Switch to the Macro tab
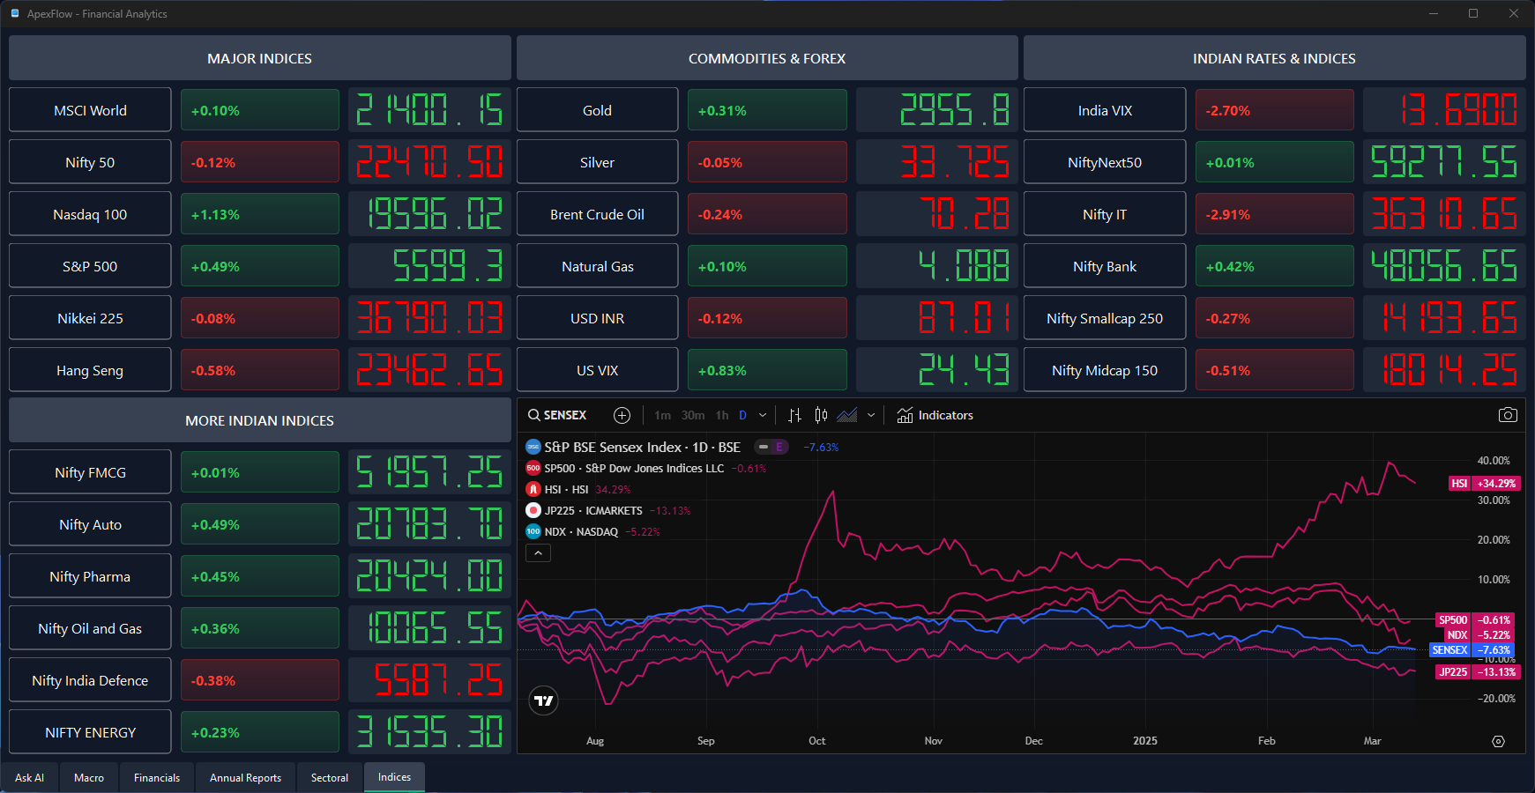Image resolution: width=1535 pixels, height=793 pixels. [x=89, y=777]
